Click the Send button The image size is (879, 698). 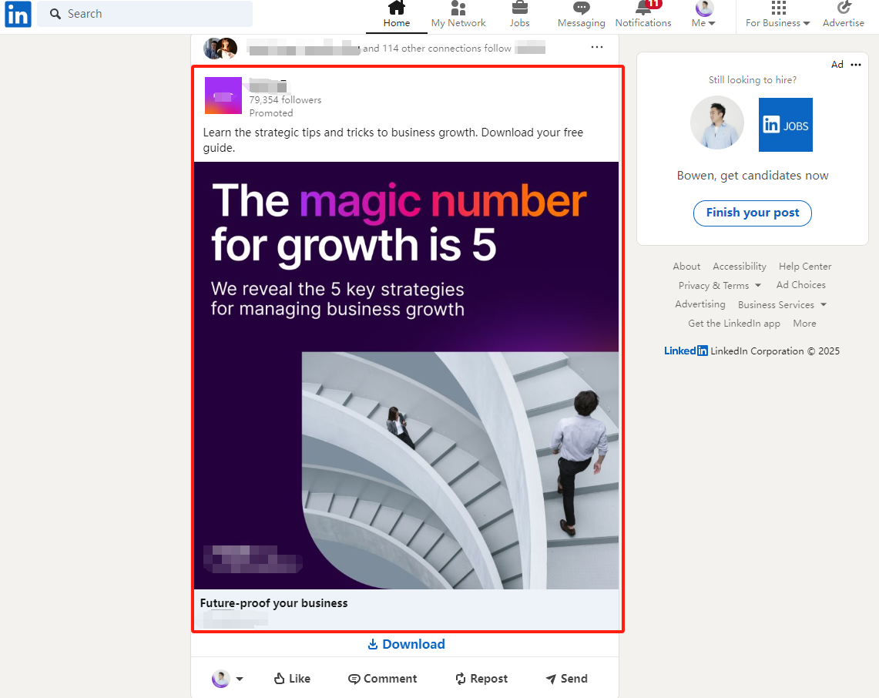coord(567,679)
